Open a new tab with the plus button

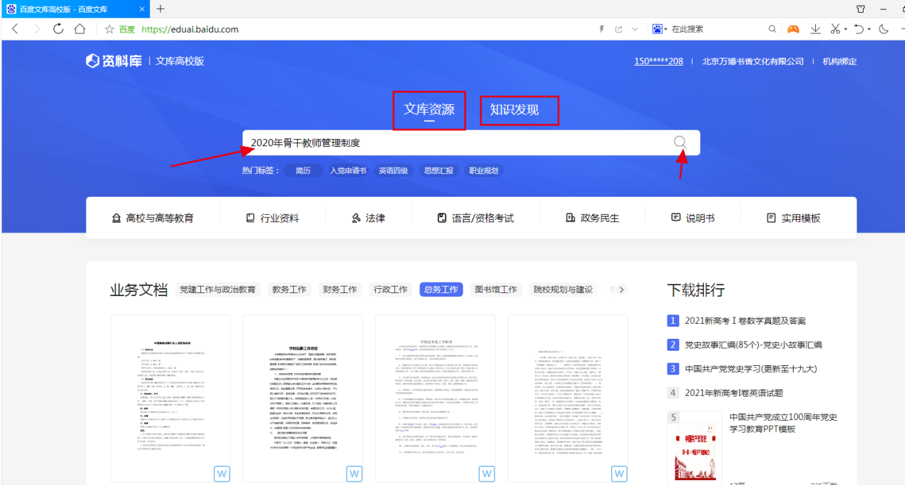(x=160, y=9)
